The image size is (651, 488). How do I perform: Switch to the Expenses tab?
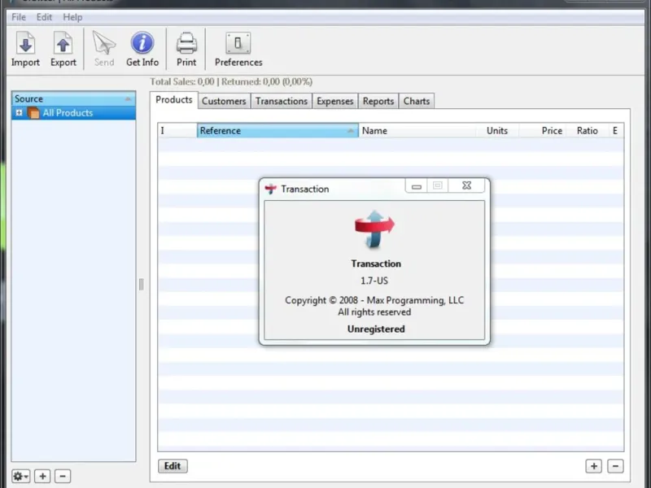coord(335,101)
